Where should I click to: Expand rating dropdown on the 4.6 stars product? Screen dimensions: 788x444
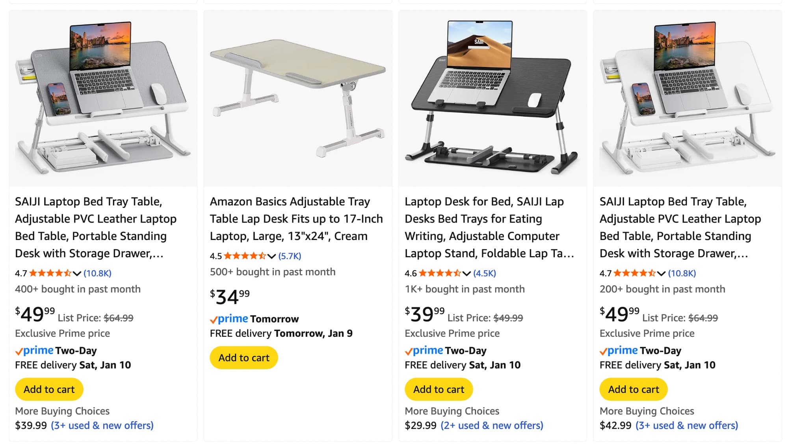pos(466,273)
